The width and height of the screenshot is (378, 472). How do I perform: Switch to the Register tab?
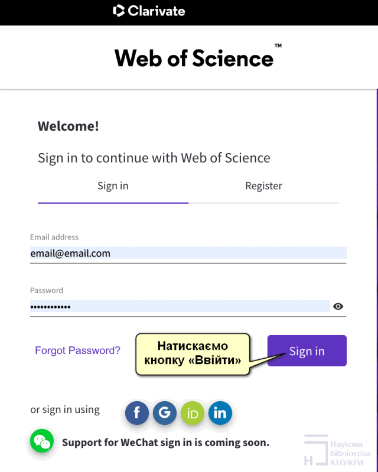(x=263, y=186)
